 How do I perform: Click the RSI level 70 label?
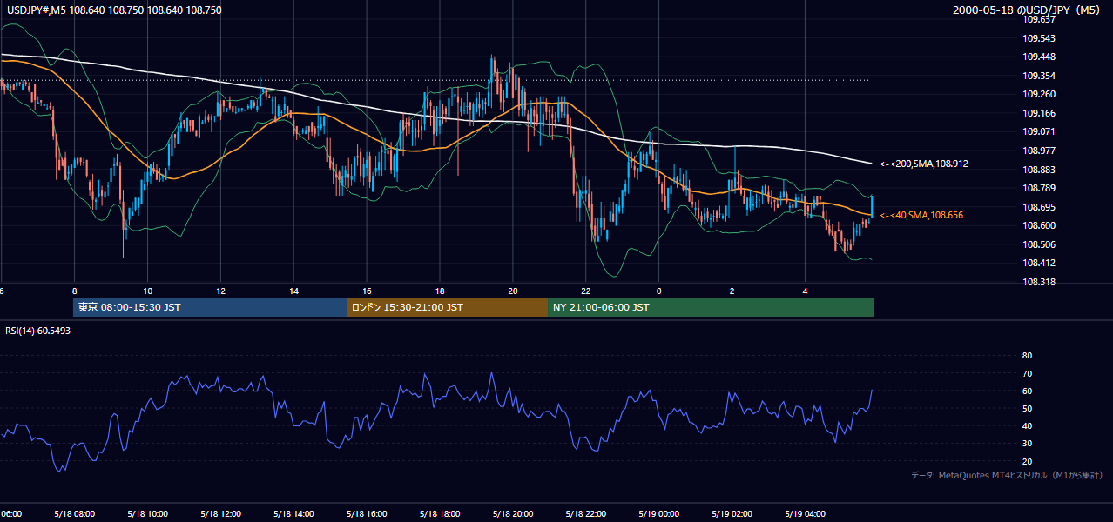[x=1027, y=373]
